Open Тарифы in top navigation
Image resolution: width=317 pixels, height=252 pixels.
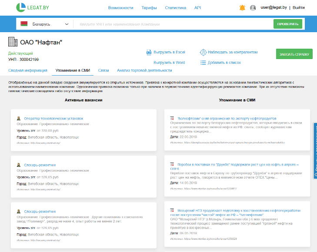tap(149, 8)
